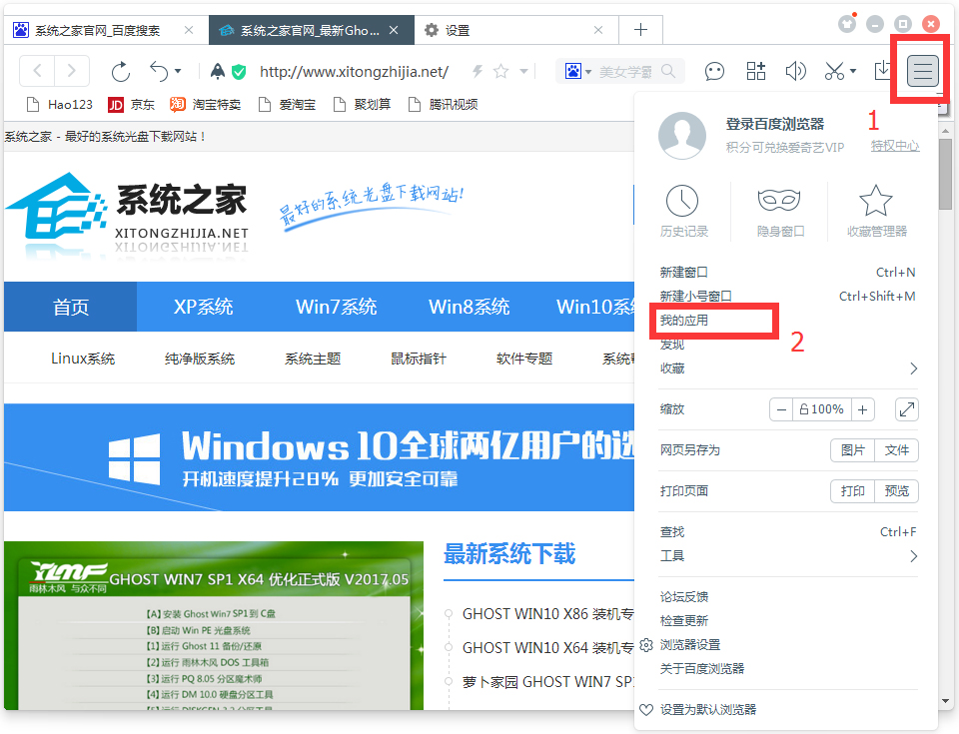Open the Hao123 bookmark
The height and width of the screenshot is (734, 959).
(x=59, y=105)
